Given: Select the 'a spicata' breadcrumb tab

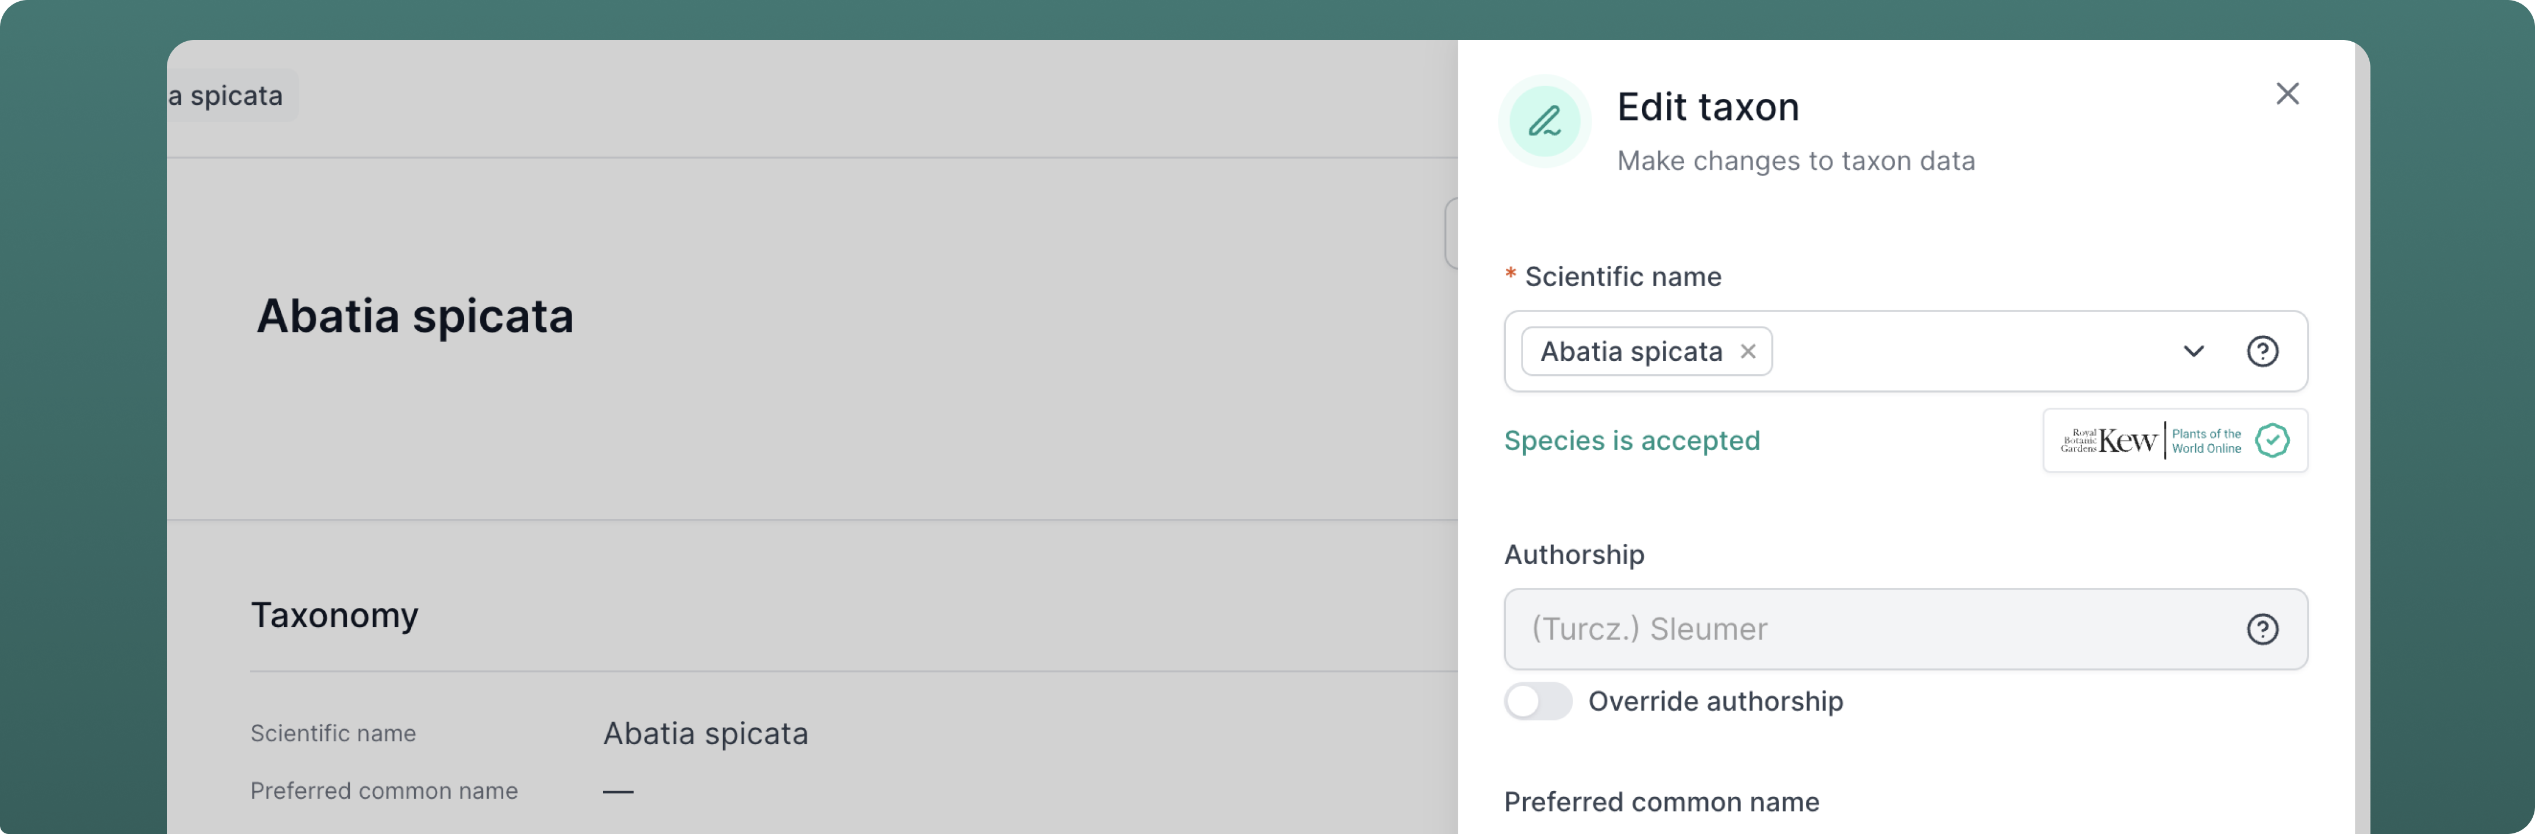Looking at the screenshot, I should (x=228, y=96).
